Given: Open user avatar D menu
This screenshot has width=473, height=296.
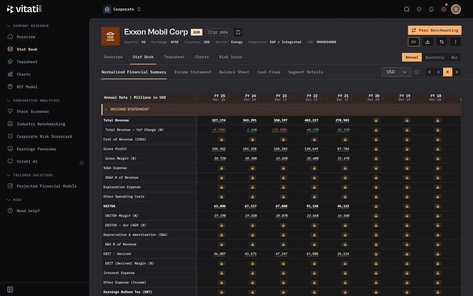Looking at the screenshot, I should [456, 9].
